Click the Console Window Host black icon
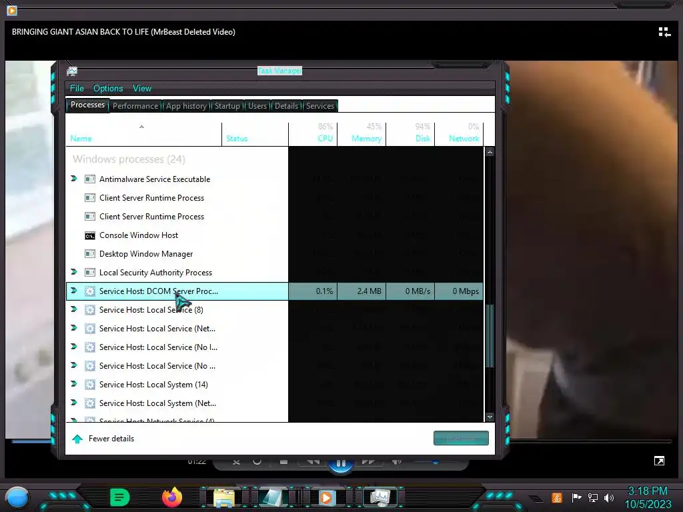This screenshot has width=683, height=512. pos(90,235)
